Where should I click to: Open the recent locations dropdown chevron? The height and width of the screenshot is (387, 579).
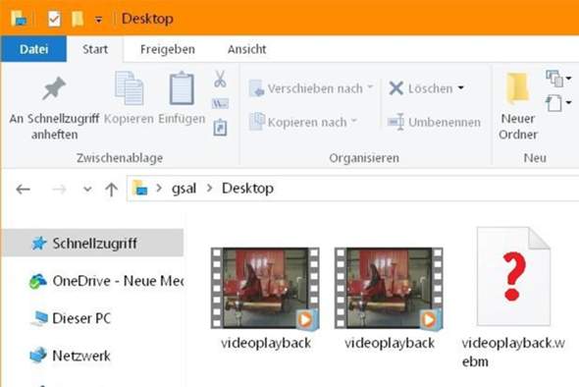point(87,190)
